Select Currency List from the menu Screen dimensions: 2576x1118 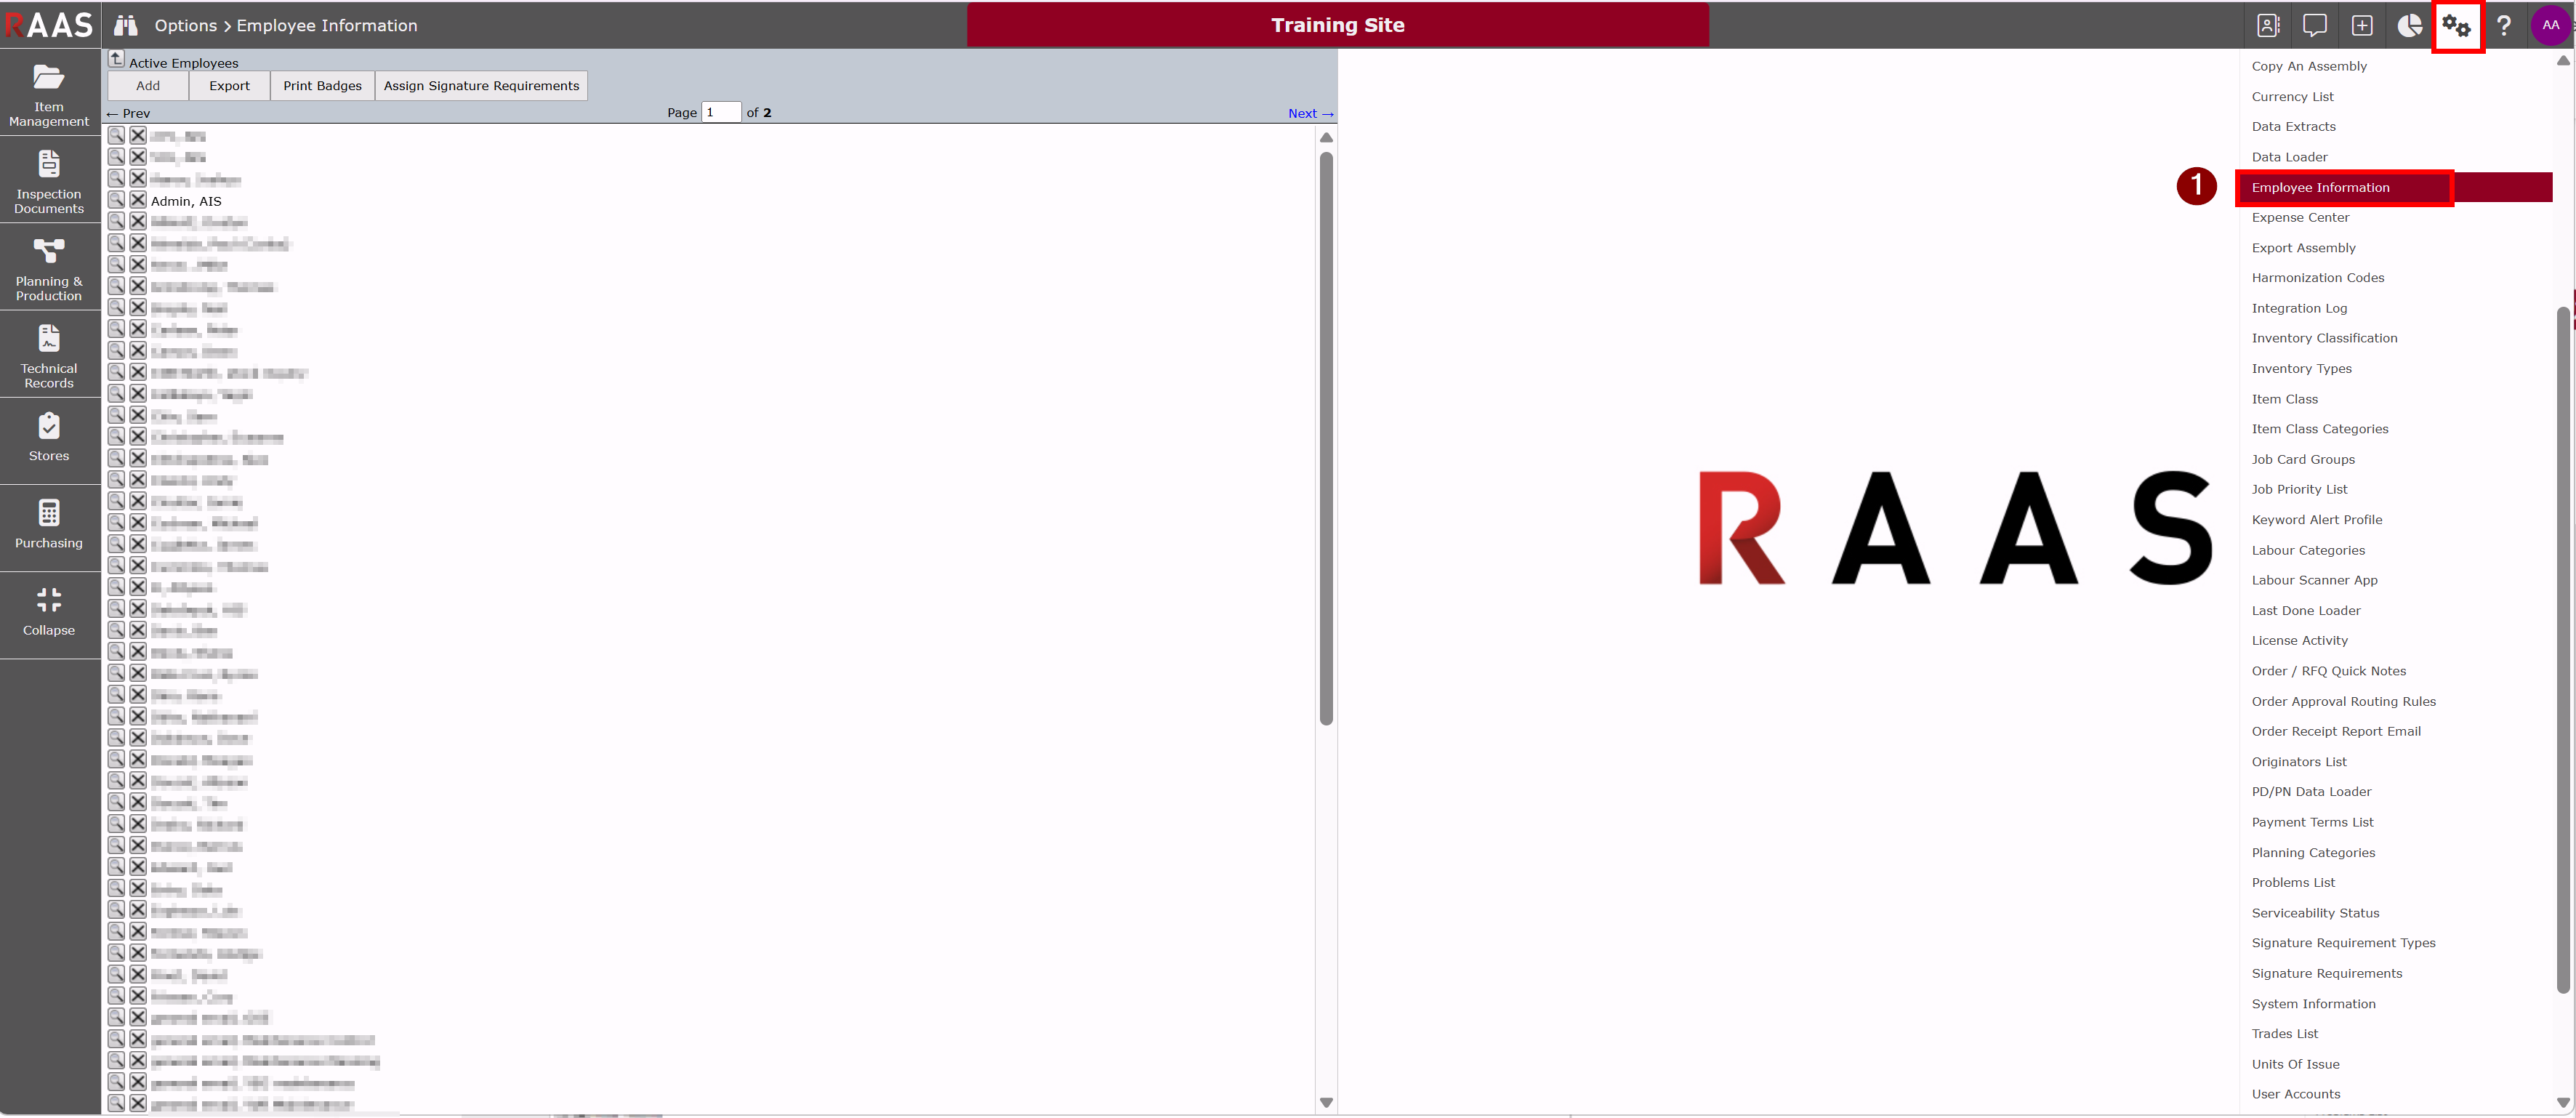pyautogui.click(x=2292, y=97)
